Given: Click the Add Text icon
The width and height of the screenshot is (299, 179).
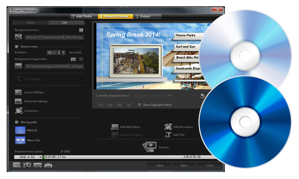Looking at the screenshot, I should click(x=168, y=135).
